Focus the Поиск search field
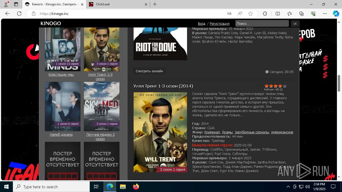Screen dimensions: 342x192 (262, 23)
